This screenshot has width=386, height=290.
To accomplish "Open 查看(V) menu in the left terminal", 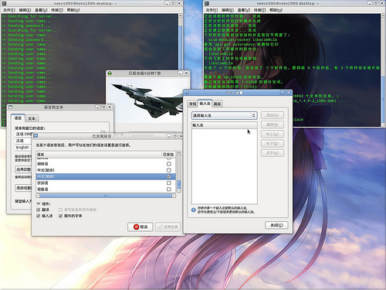I will coord(41,10).
